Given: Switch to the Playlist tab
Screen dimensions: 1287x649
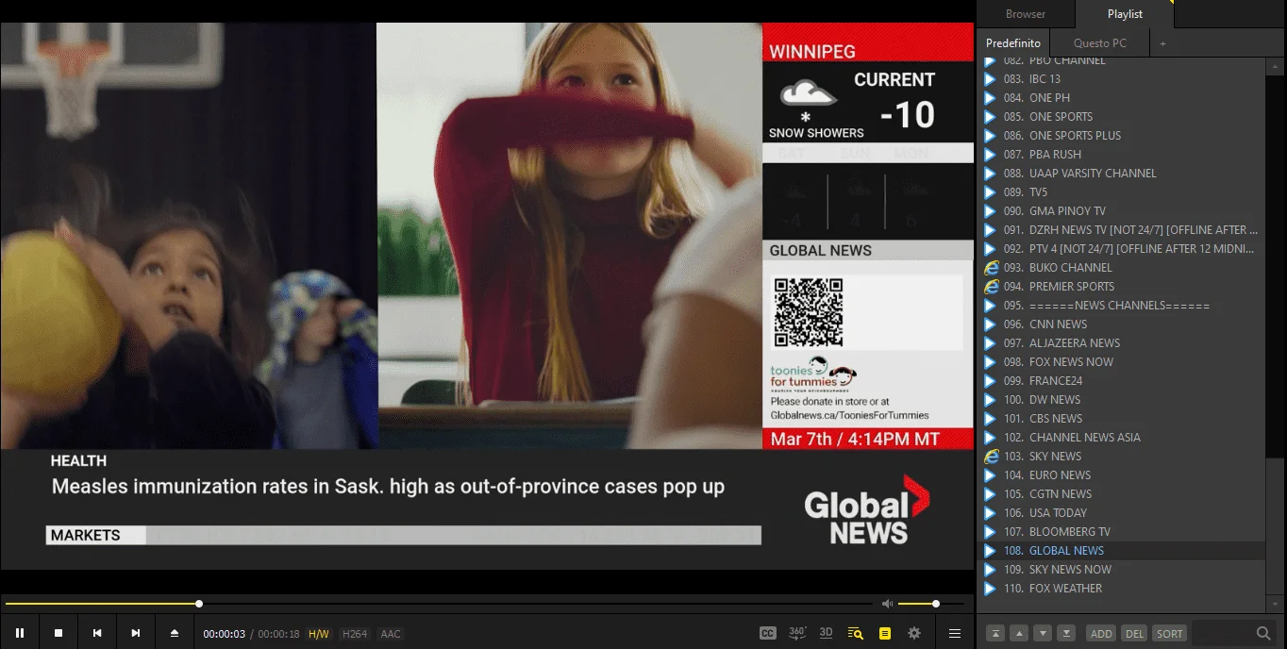Looking at the screenshot, I should (x=1125, y=14).
